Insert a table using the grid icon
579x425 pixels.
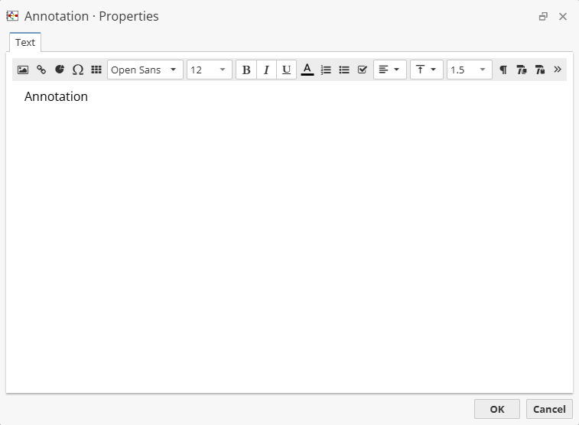(96, 70)
